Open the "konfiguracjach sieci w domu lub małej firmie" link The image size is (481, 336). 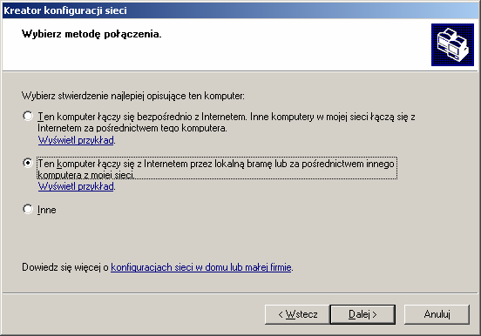tap(201, 267)
